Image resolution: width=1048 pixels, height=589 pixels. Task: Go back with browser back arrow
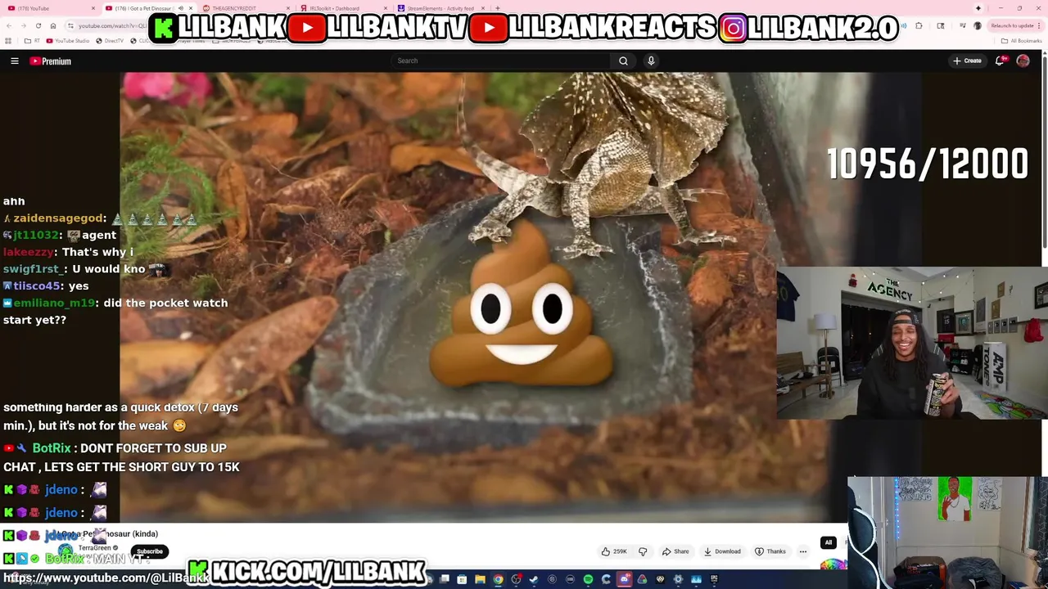8,25
